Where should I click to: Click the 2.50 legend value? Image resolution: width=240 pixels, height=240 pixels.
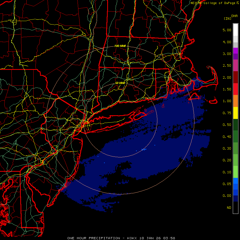pyautogui.click(x=227, y=66)
